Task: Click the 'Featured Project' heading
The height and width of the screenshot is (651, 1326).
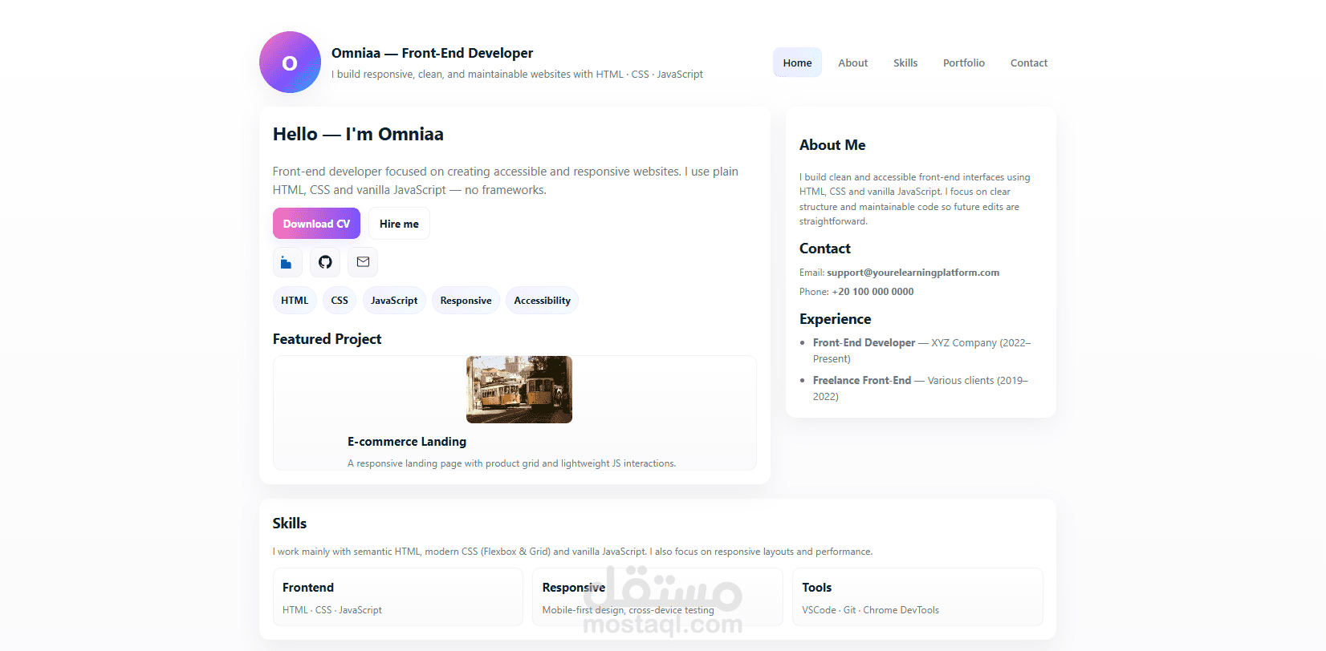Action: coord(327,339)
